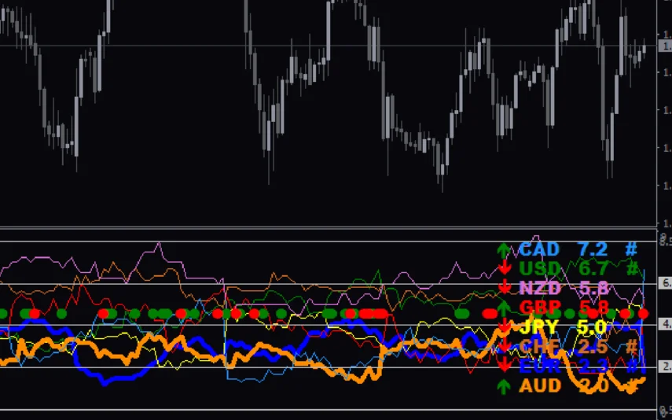Select the CAD currency label
This screenshot has width=672, height=420.
(x=539, y=250)
